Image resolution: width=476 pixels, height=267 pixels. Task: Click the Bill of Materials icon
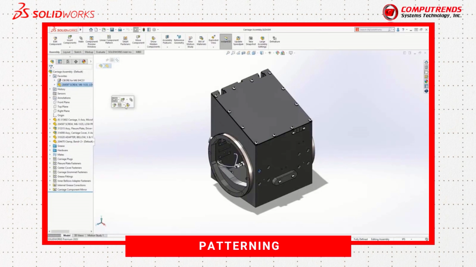click(x=201, y=40)
